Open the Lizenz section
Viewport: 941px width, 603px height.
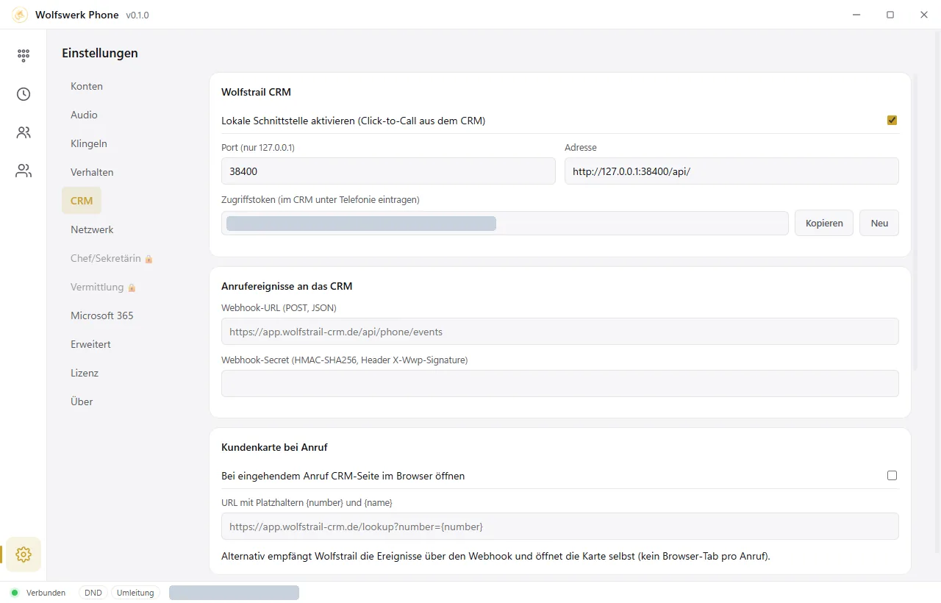(x=85, y=373)
